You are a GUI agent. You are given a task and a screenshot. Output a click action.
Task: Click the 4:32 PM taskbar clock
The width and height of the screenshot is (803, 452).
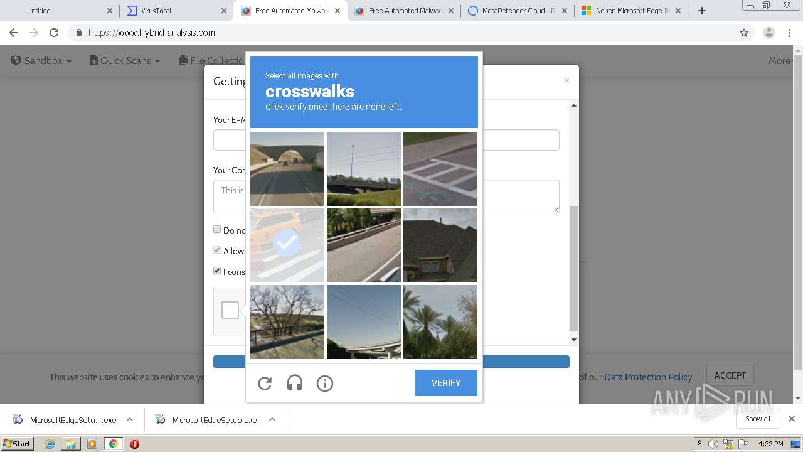pyautogui.click(x=770, y=444)
